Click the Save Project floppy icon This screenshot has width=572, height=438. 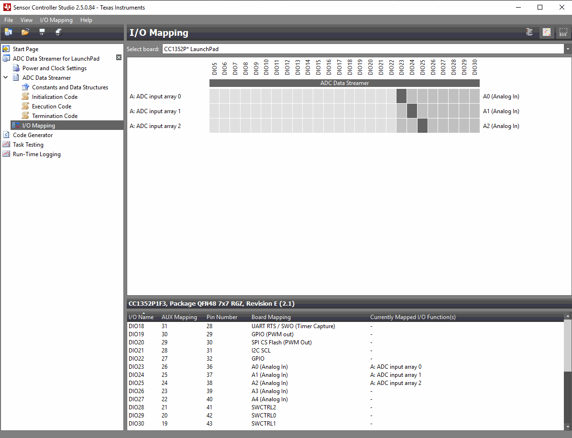(42, 32)
